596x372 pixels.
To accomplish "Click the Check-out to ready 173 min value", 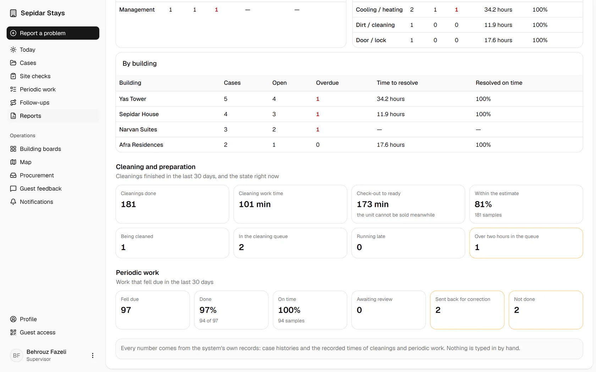I will pyautogui.click(x=372, y=204).
